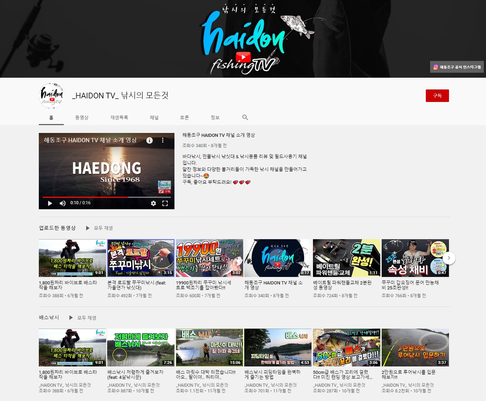Screen dimensions: 486x401
Task: Select the 정보 tab
Action: click(215, 117)
